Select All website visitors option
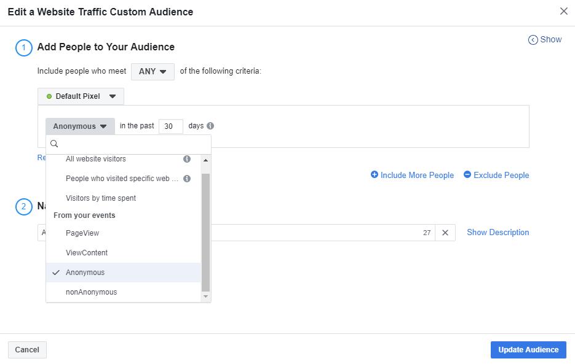 [x=96, y=159]
